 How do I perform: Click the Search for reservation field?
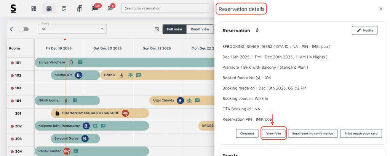(x=165, y=8)
